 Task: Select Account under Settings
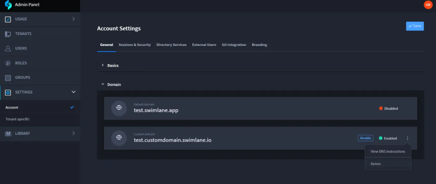(40, 107)
